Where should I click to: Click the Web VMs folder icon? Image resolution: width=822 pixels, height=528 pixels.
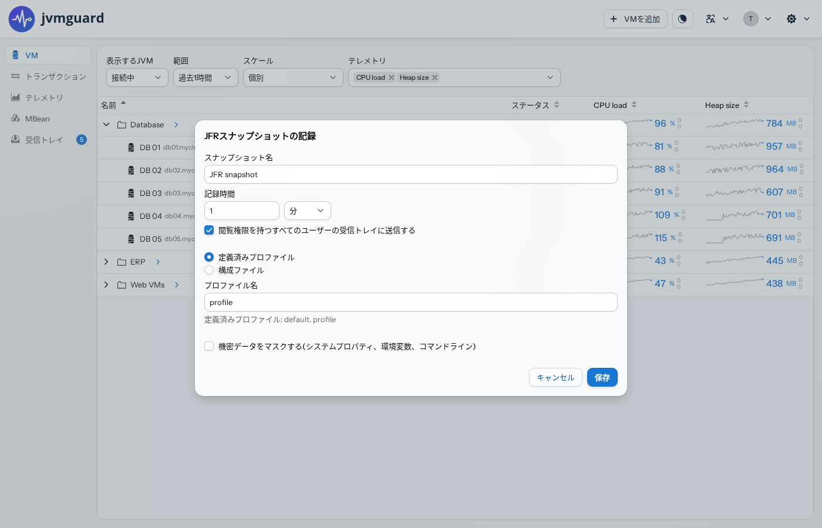click(x=122, y=285)
